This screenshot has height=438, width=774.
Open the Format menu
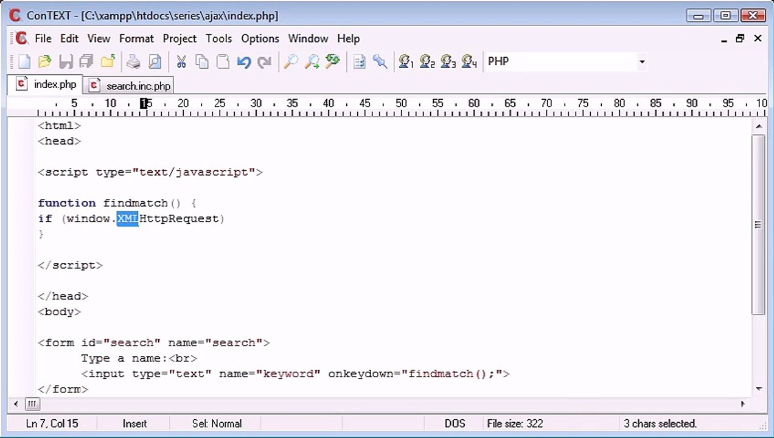[136, 38]
